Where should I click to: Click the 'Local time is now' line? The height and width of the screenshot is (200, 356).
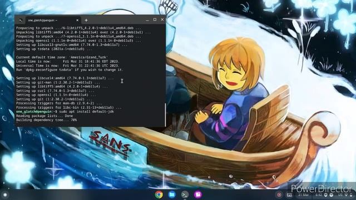coord(68,62)
